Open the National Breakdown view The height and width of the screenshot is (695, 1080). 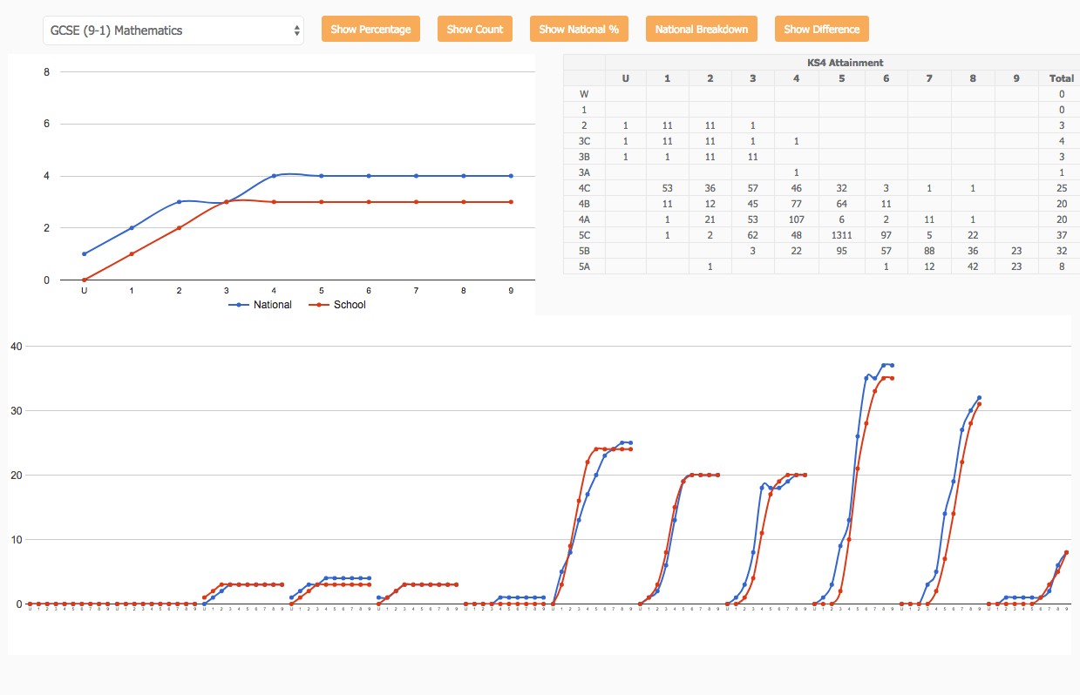[x=701, y=29]
